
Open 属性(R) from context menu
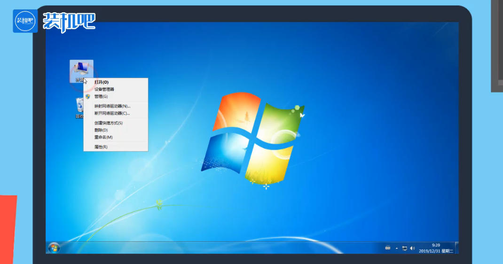(x=116, y=147)
